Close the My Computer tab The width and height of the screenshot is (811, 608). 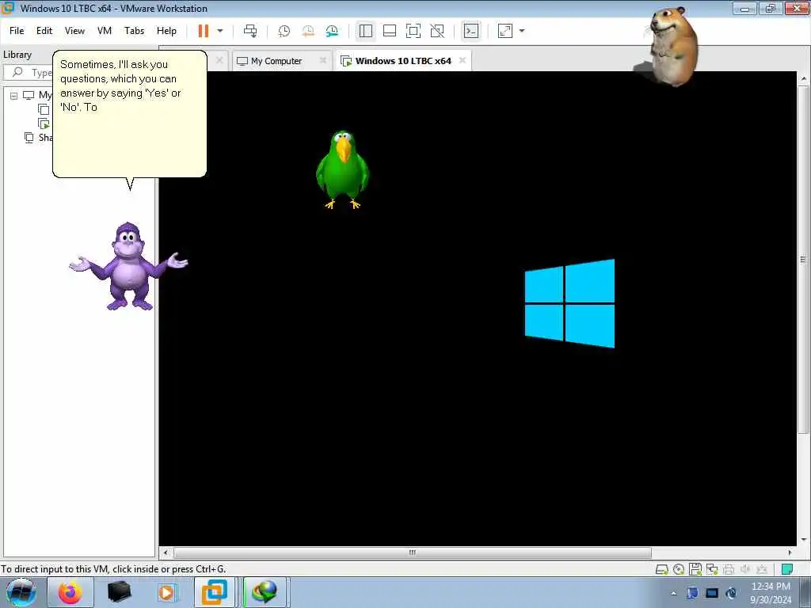click(323, 60)
